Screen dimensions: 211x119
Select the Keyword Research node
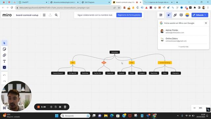pyautogui.click(x=58, y=73)
